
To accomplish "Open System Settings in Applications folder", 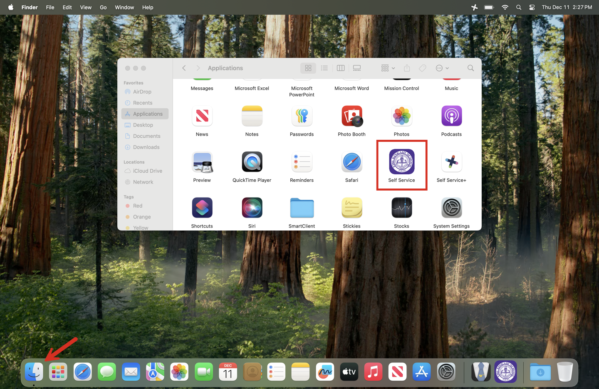I will [452, 208].
